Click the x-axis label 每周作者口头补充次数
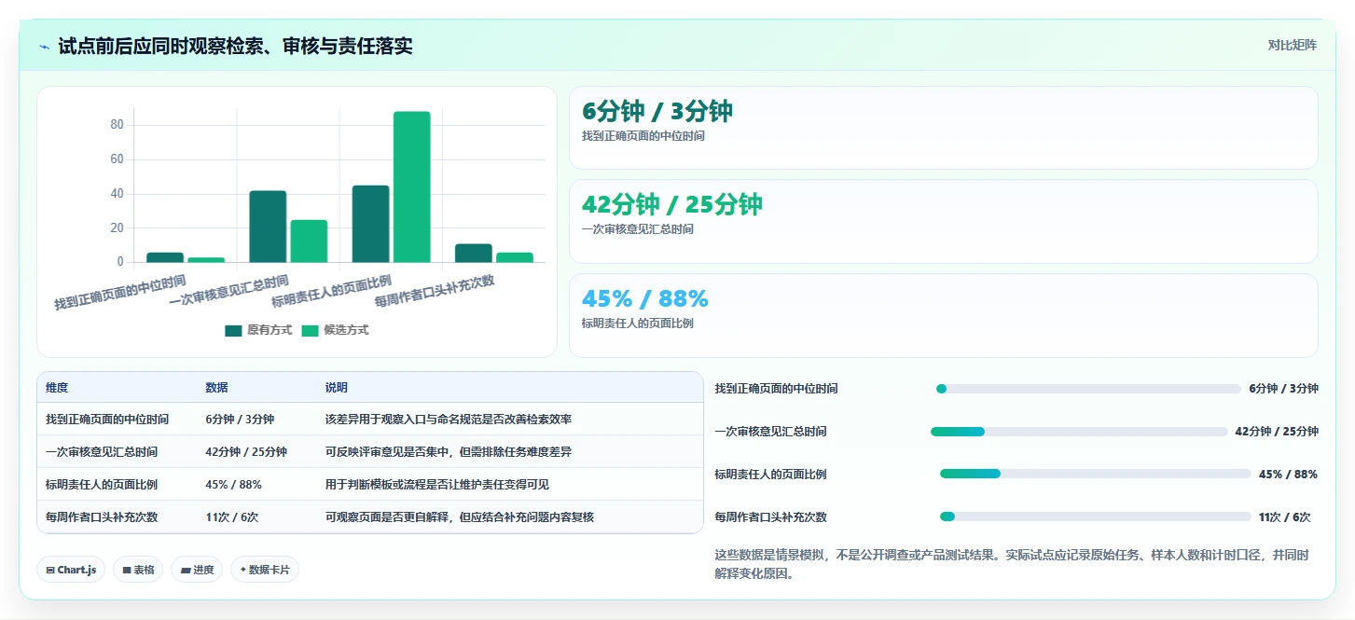 pos(435,291)
